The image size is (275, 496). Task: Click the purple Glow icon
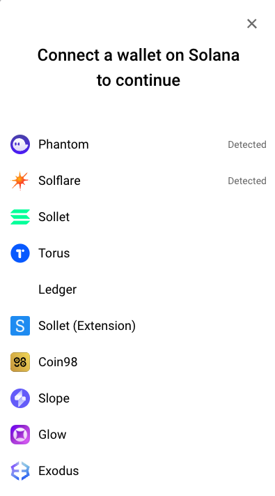20,435
